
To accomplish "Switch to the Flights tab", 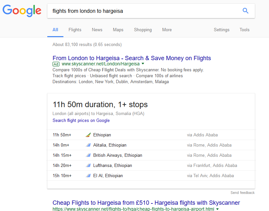I will 75,30.
